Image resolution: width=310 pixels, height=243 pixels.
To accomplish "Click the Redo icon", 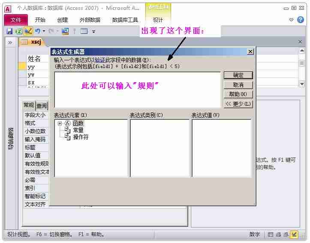I will pos(51,31).
